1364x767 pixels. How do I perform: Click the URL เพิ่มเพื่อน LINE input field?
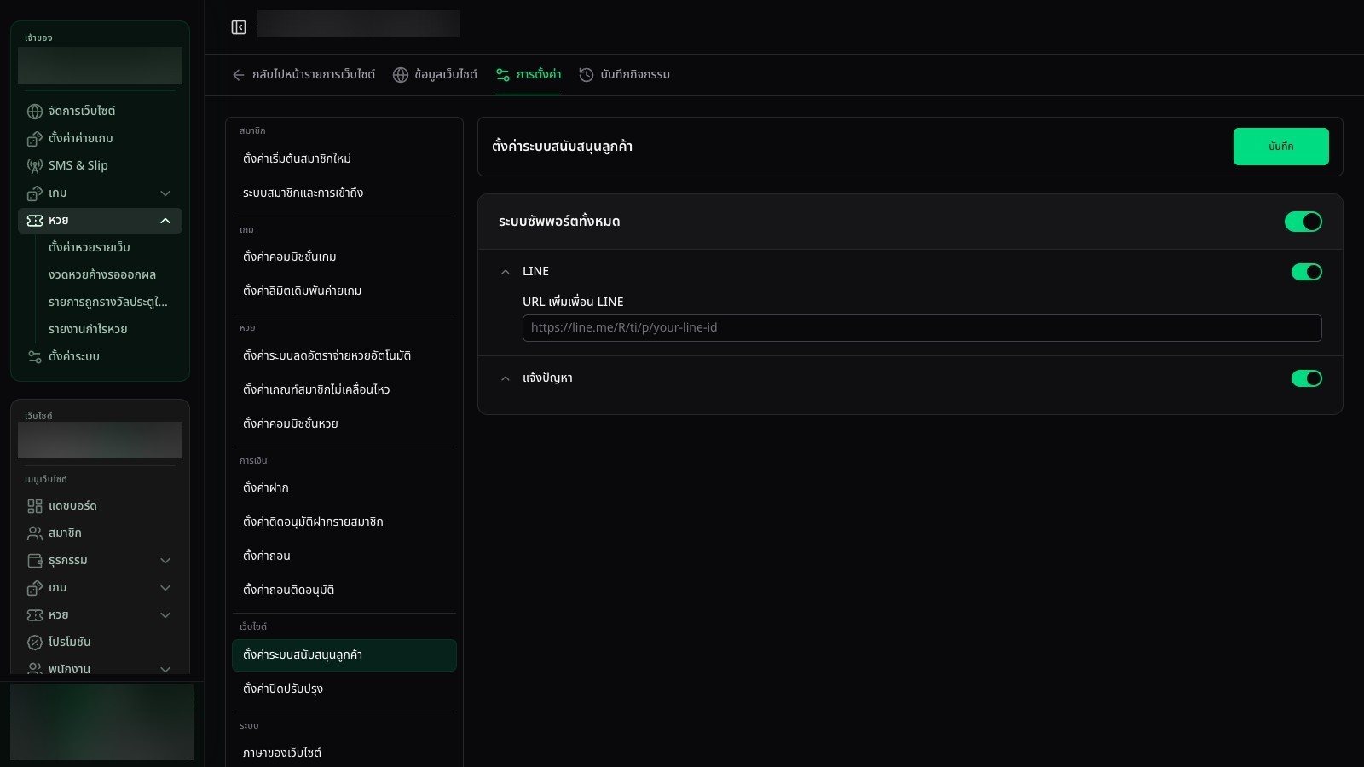pos(922,328)
